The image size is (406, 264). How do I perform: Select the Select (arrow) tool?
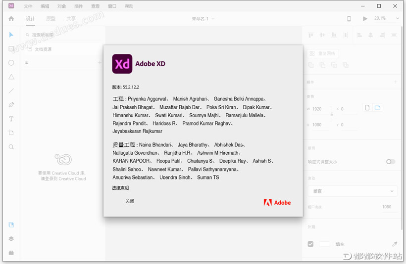coord(11,35)
